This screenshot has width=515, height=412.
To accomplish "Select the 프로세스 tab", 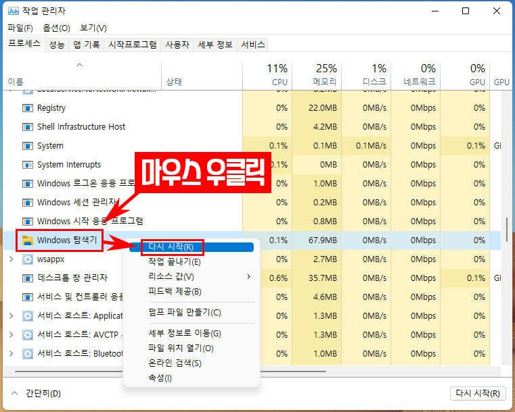I will [24, 44].
